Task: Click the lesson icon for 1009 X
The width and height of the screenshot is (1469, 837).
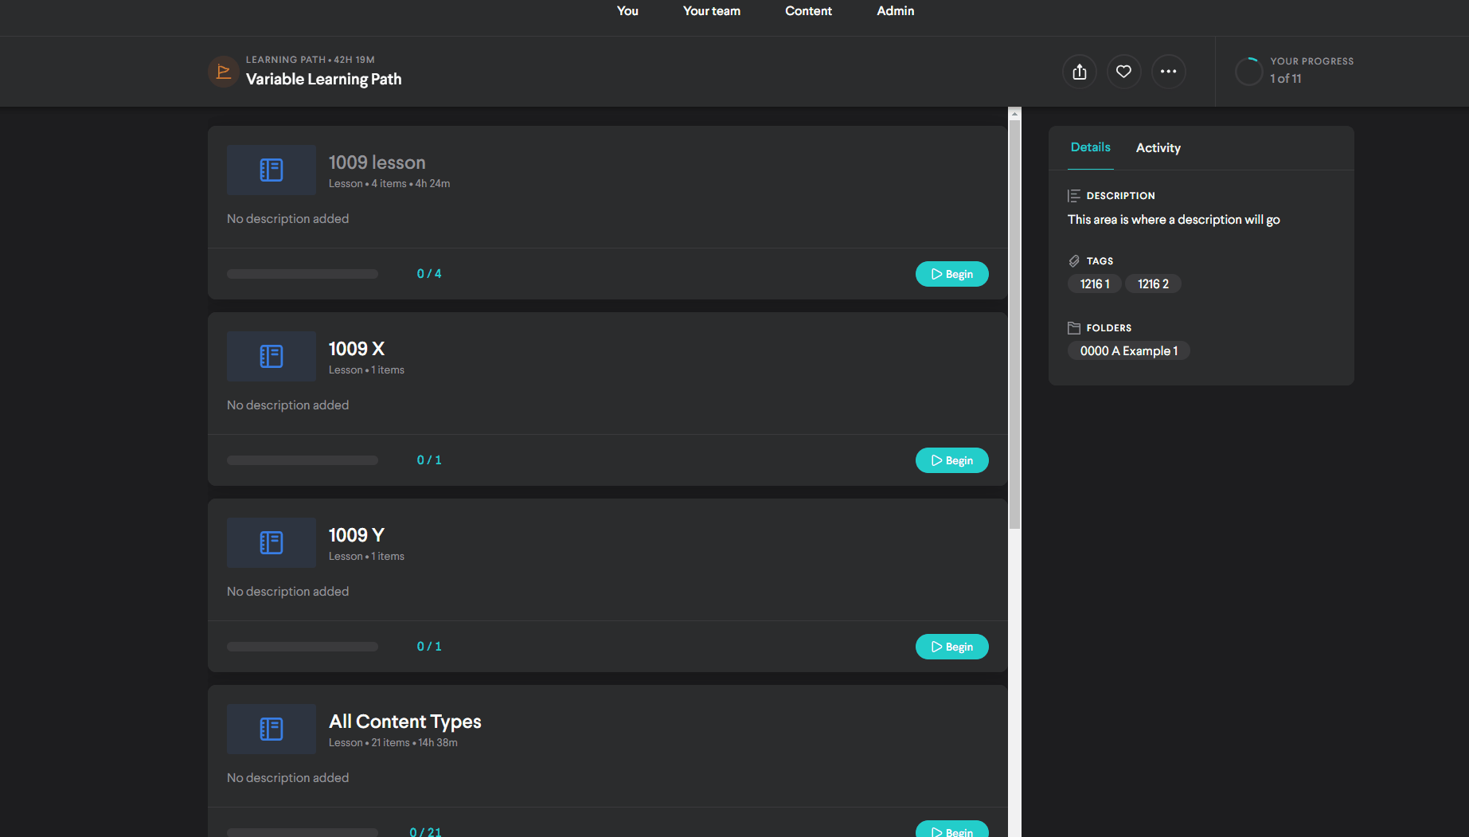Action: click(x=271, y=356)
